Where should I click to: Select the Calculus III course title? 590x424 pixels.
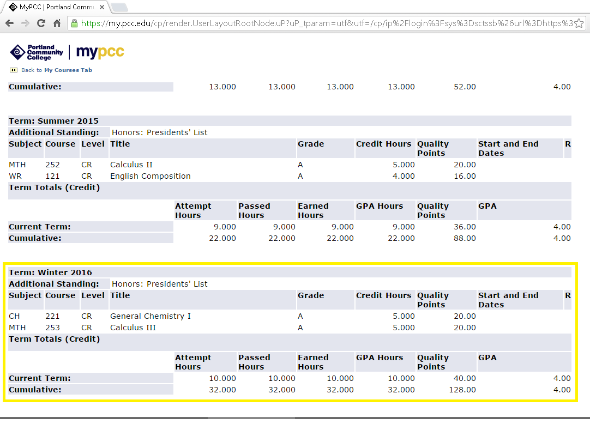(133, 328)
